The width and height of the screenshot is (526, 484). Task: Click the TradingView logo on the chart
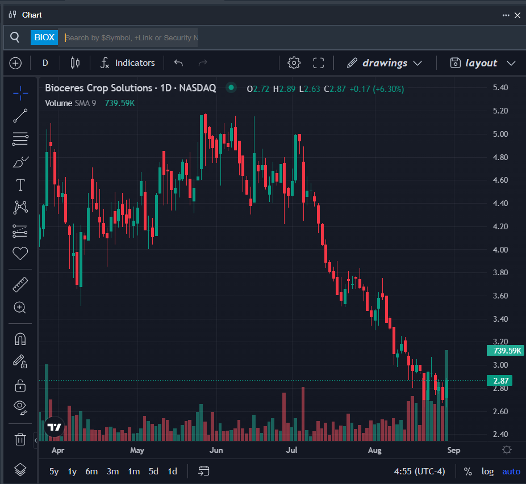pos(54,427)
